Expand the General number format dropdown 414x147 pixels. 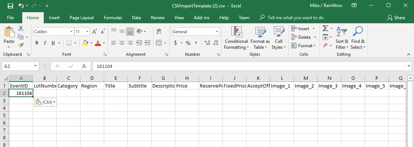pyautogui.click(x=217, y=32)
